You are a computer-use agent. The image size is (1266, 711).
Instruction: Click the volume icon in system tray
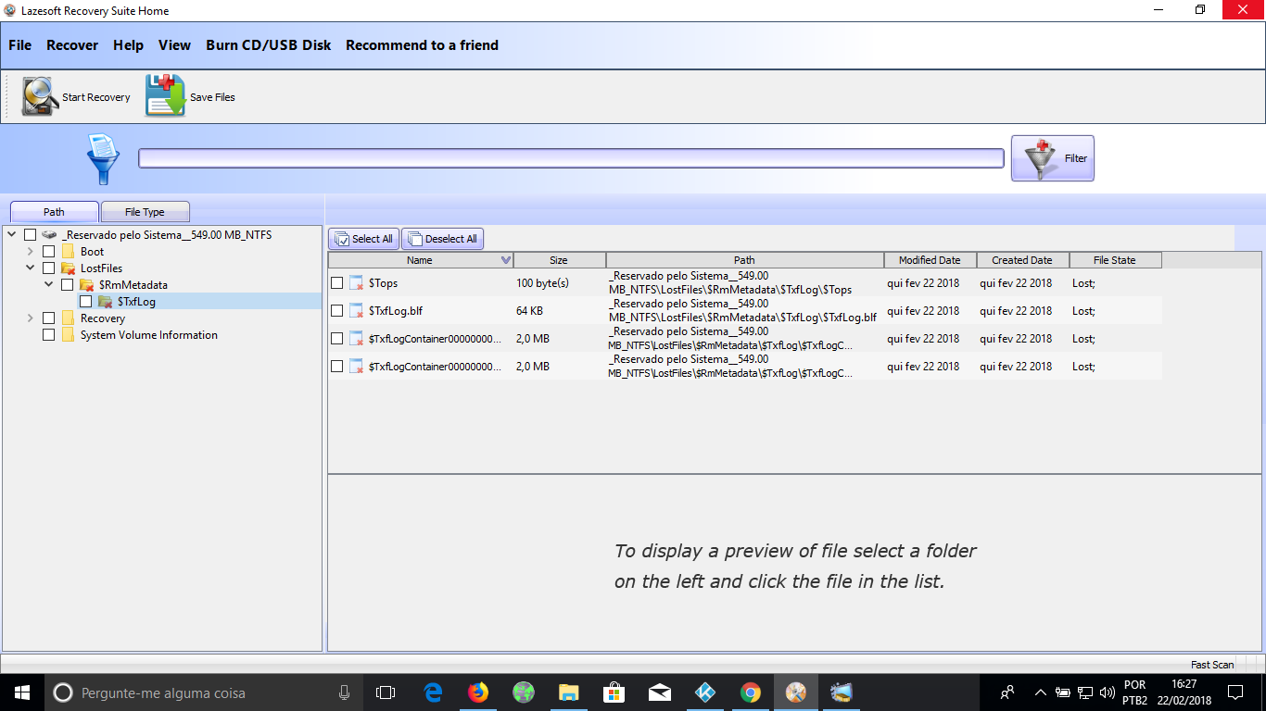coord(1107,692)
